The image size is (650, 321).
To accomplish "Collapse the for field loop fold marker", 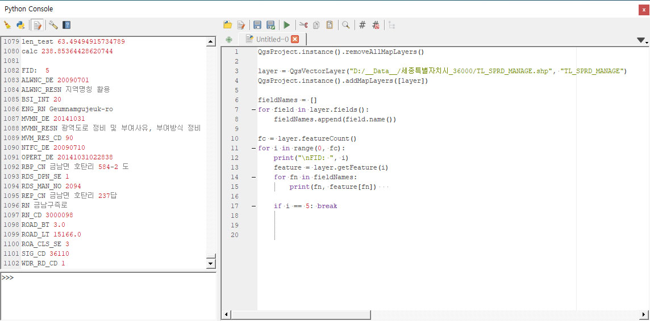I will click(x=253, y=109).
